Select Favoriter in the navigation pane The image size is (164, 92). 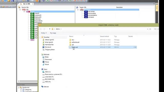click(46, 37)
